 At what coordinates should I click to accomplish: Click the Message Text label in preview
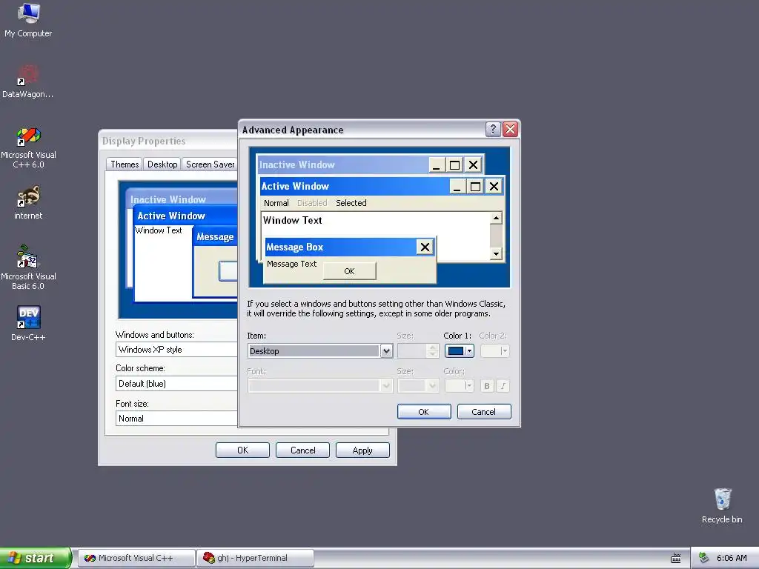(x=291, y=264)
